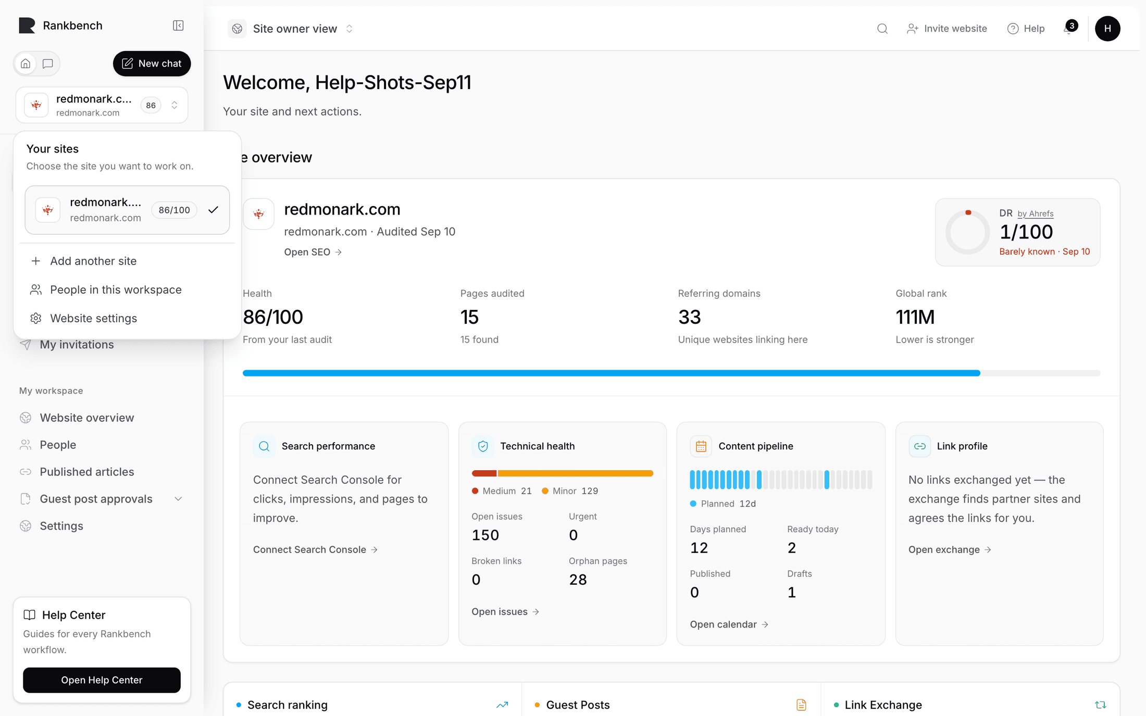This screenshot has height=716, width=1146.
Task: Click the home icon button
Action: point(26,64)
